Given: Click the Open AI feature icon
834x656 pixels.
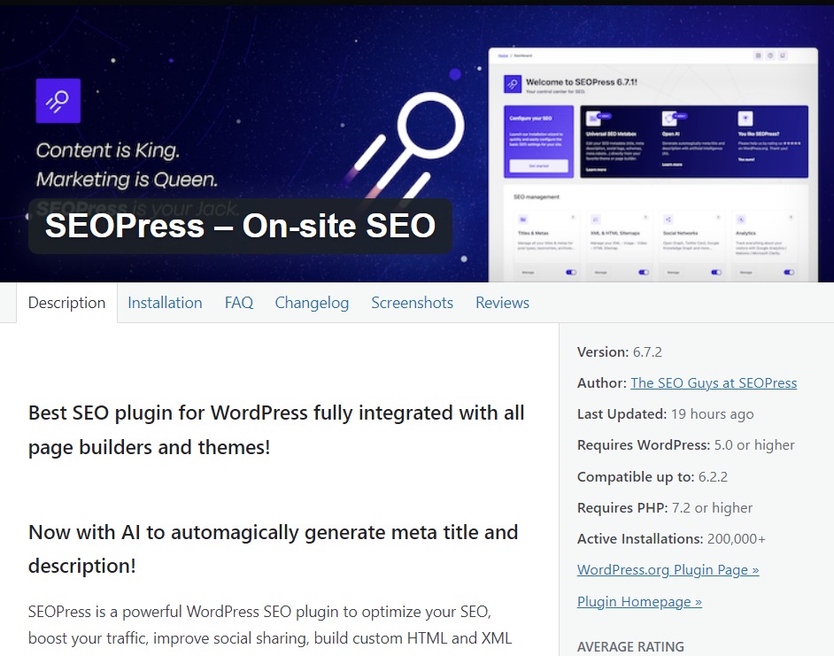Looking at the screenshot, I should pos(669,118).
